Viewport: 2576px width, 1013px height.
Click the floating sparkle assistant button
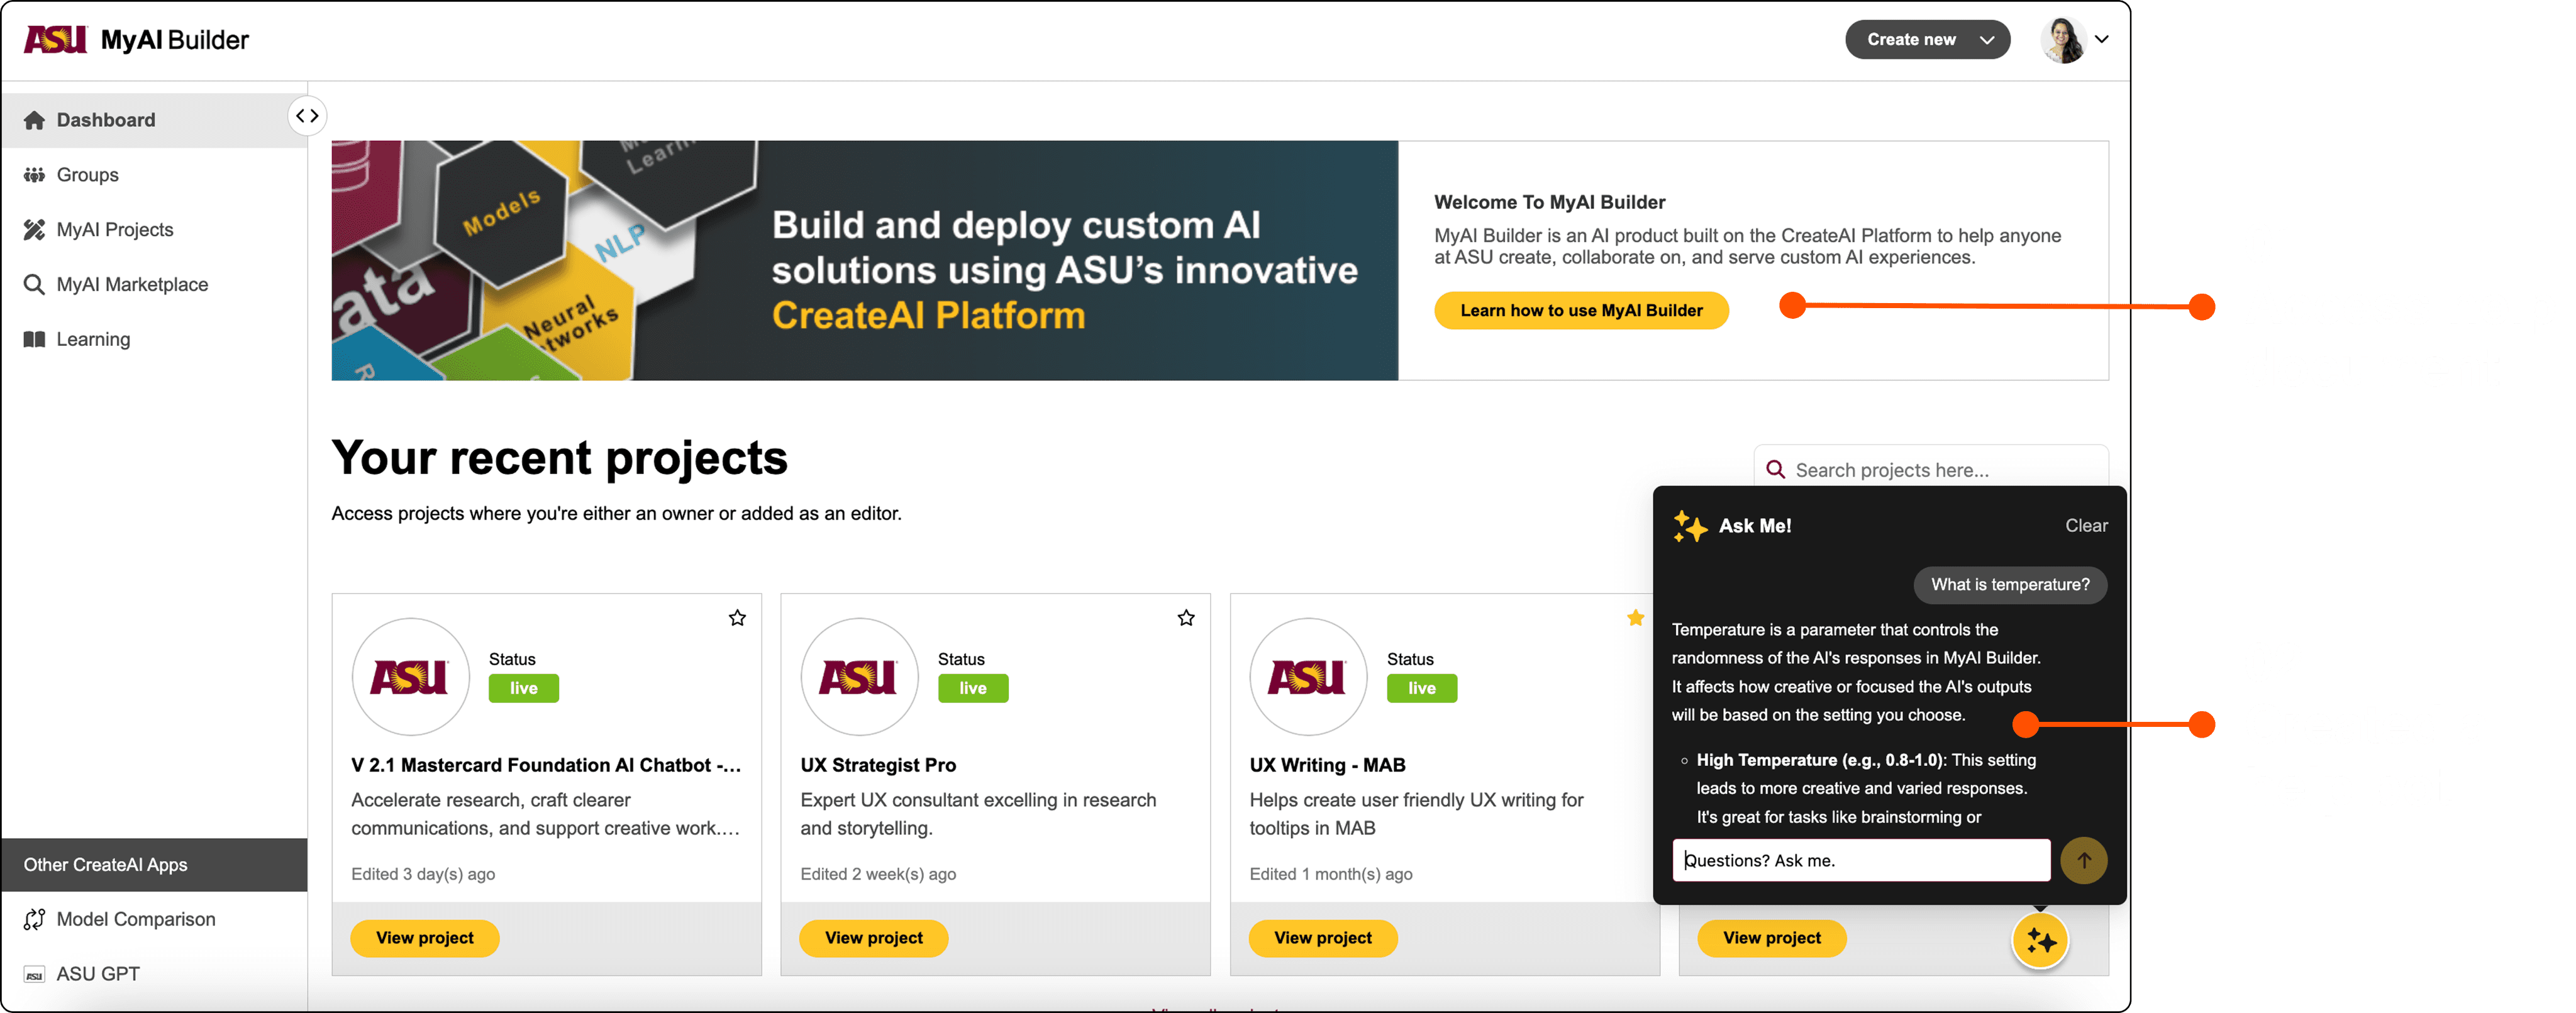point(2040,940)
